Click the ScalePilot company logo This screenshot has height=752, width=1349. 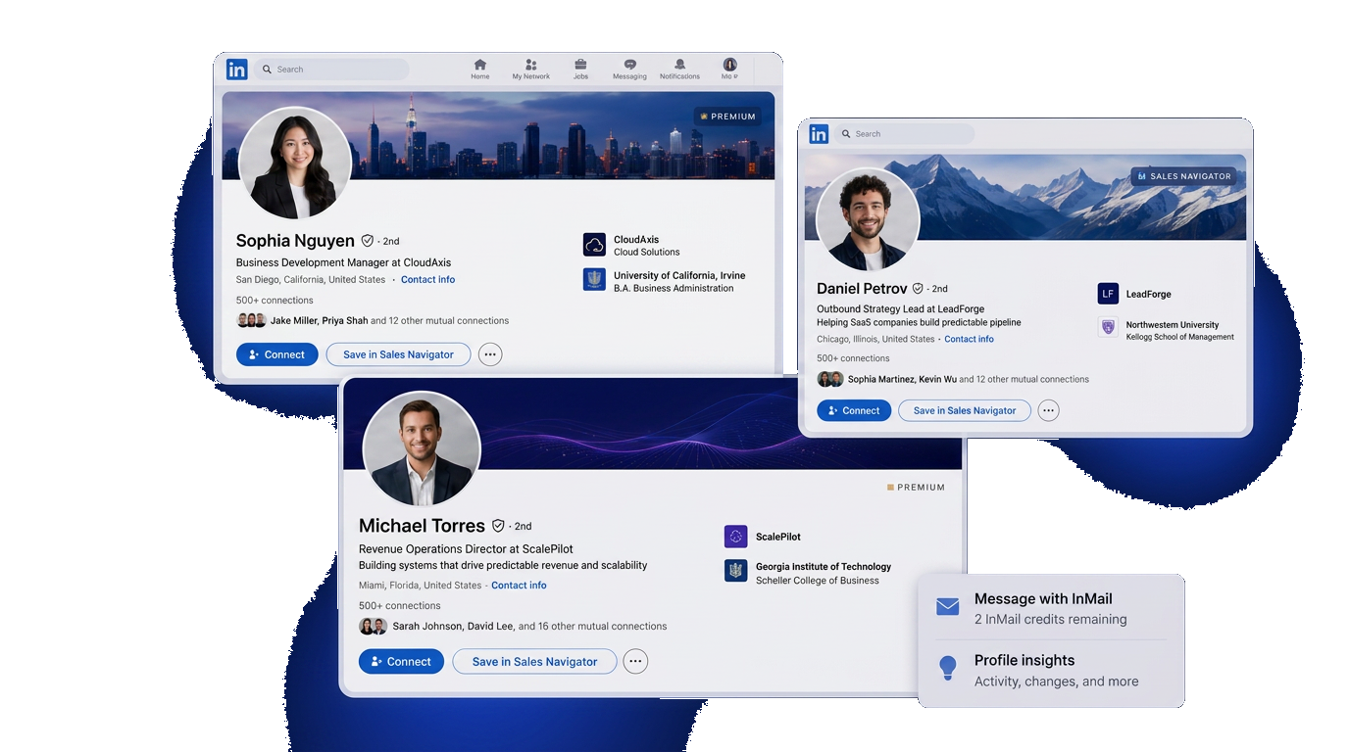(735, 537)
